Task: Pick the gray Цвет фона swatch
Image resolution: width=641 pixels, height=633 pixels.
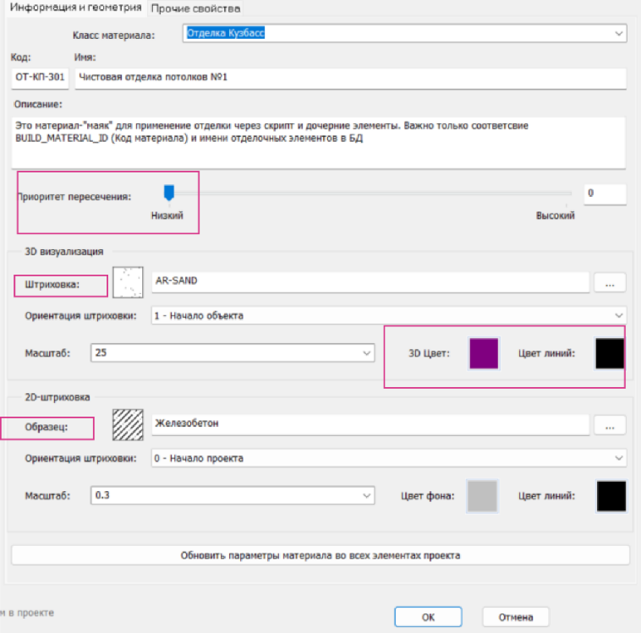Action: pos(482,496)
